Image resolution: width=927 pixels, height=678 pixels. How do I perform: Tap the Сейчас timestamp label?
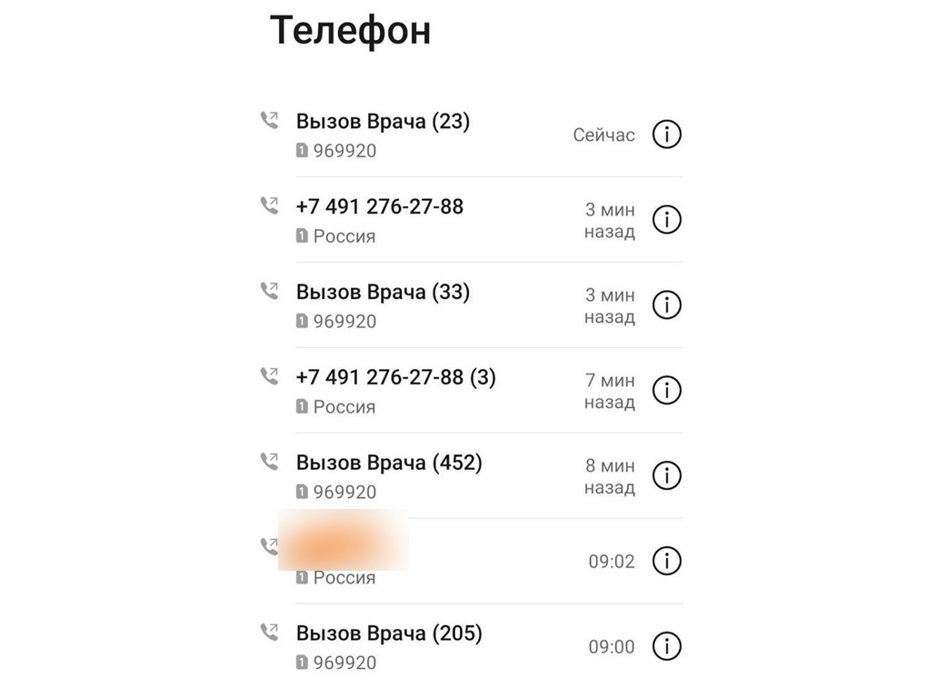(x=603, y=135)
